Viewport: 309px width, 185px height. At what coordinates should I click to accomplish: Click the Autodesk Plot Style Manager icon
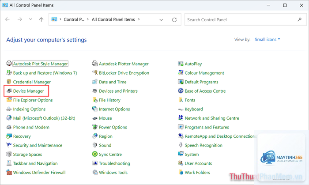click(9, 64)
